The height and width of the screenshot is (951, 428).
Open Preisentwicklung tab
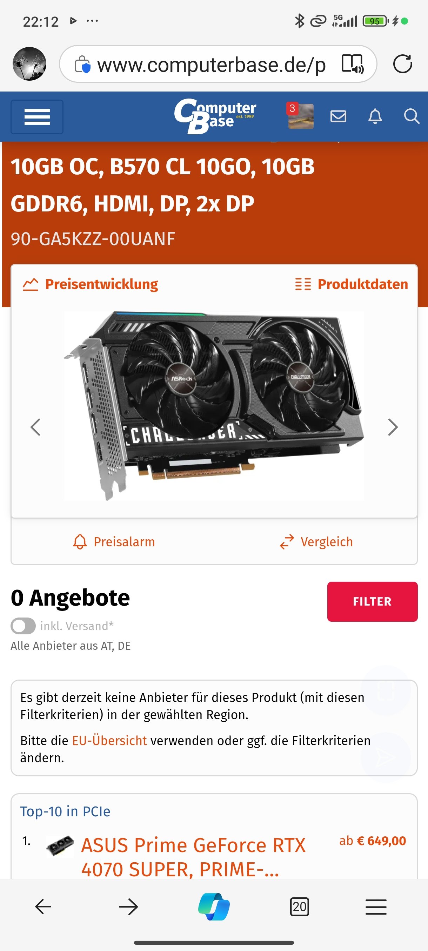click(x=90, y=284)
